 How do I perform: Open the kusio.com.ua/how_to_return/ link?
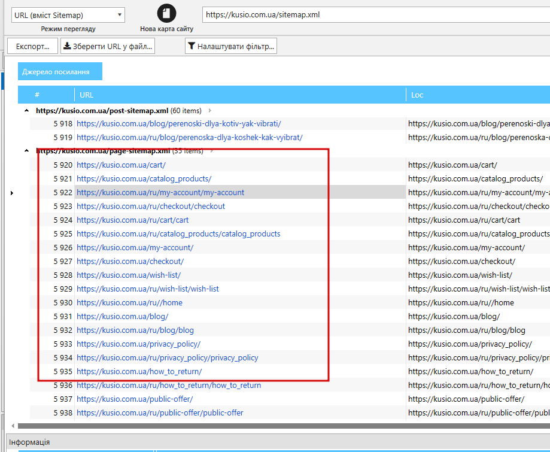tap(139, 371)
